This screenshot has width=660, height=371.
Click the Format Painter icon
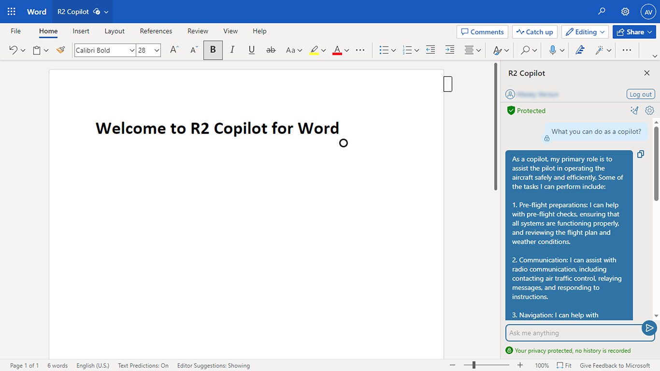60,50
